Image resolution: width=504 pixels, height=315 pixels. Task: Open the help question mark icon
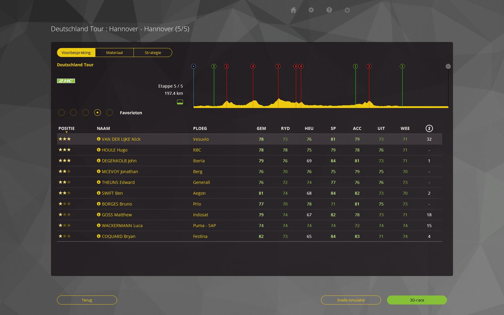(x=329, y=10)
